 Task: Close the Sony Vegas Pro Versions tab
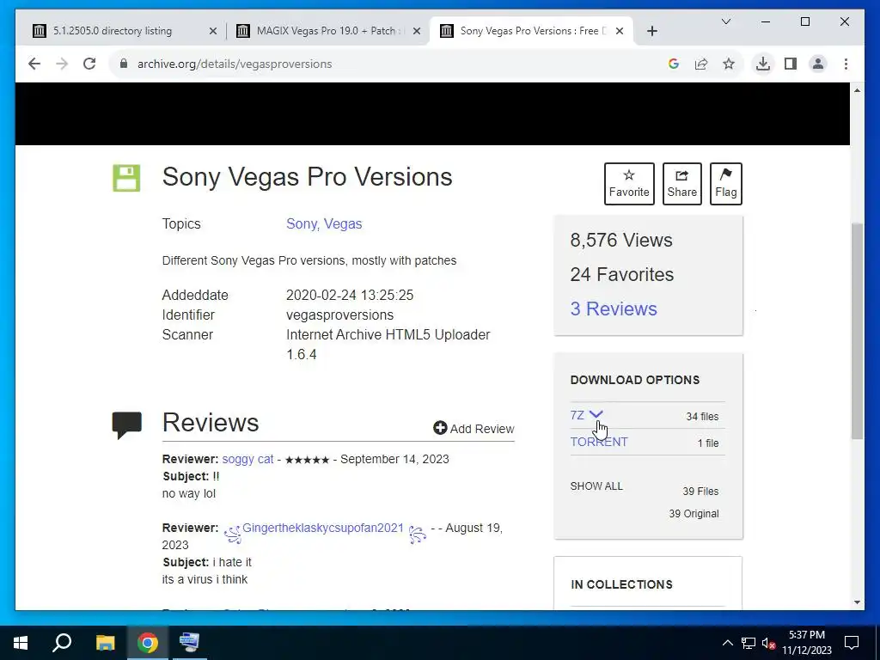pos(620,31)
